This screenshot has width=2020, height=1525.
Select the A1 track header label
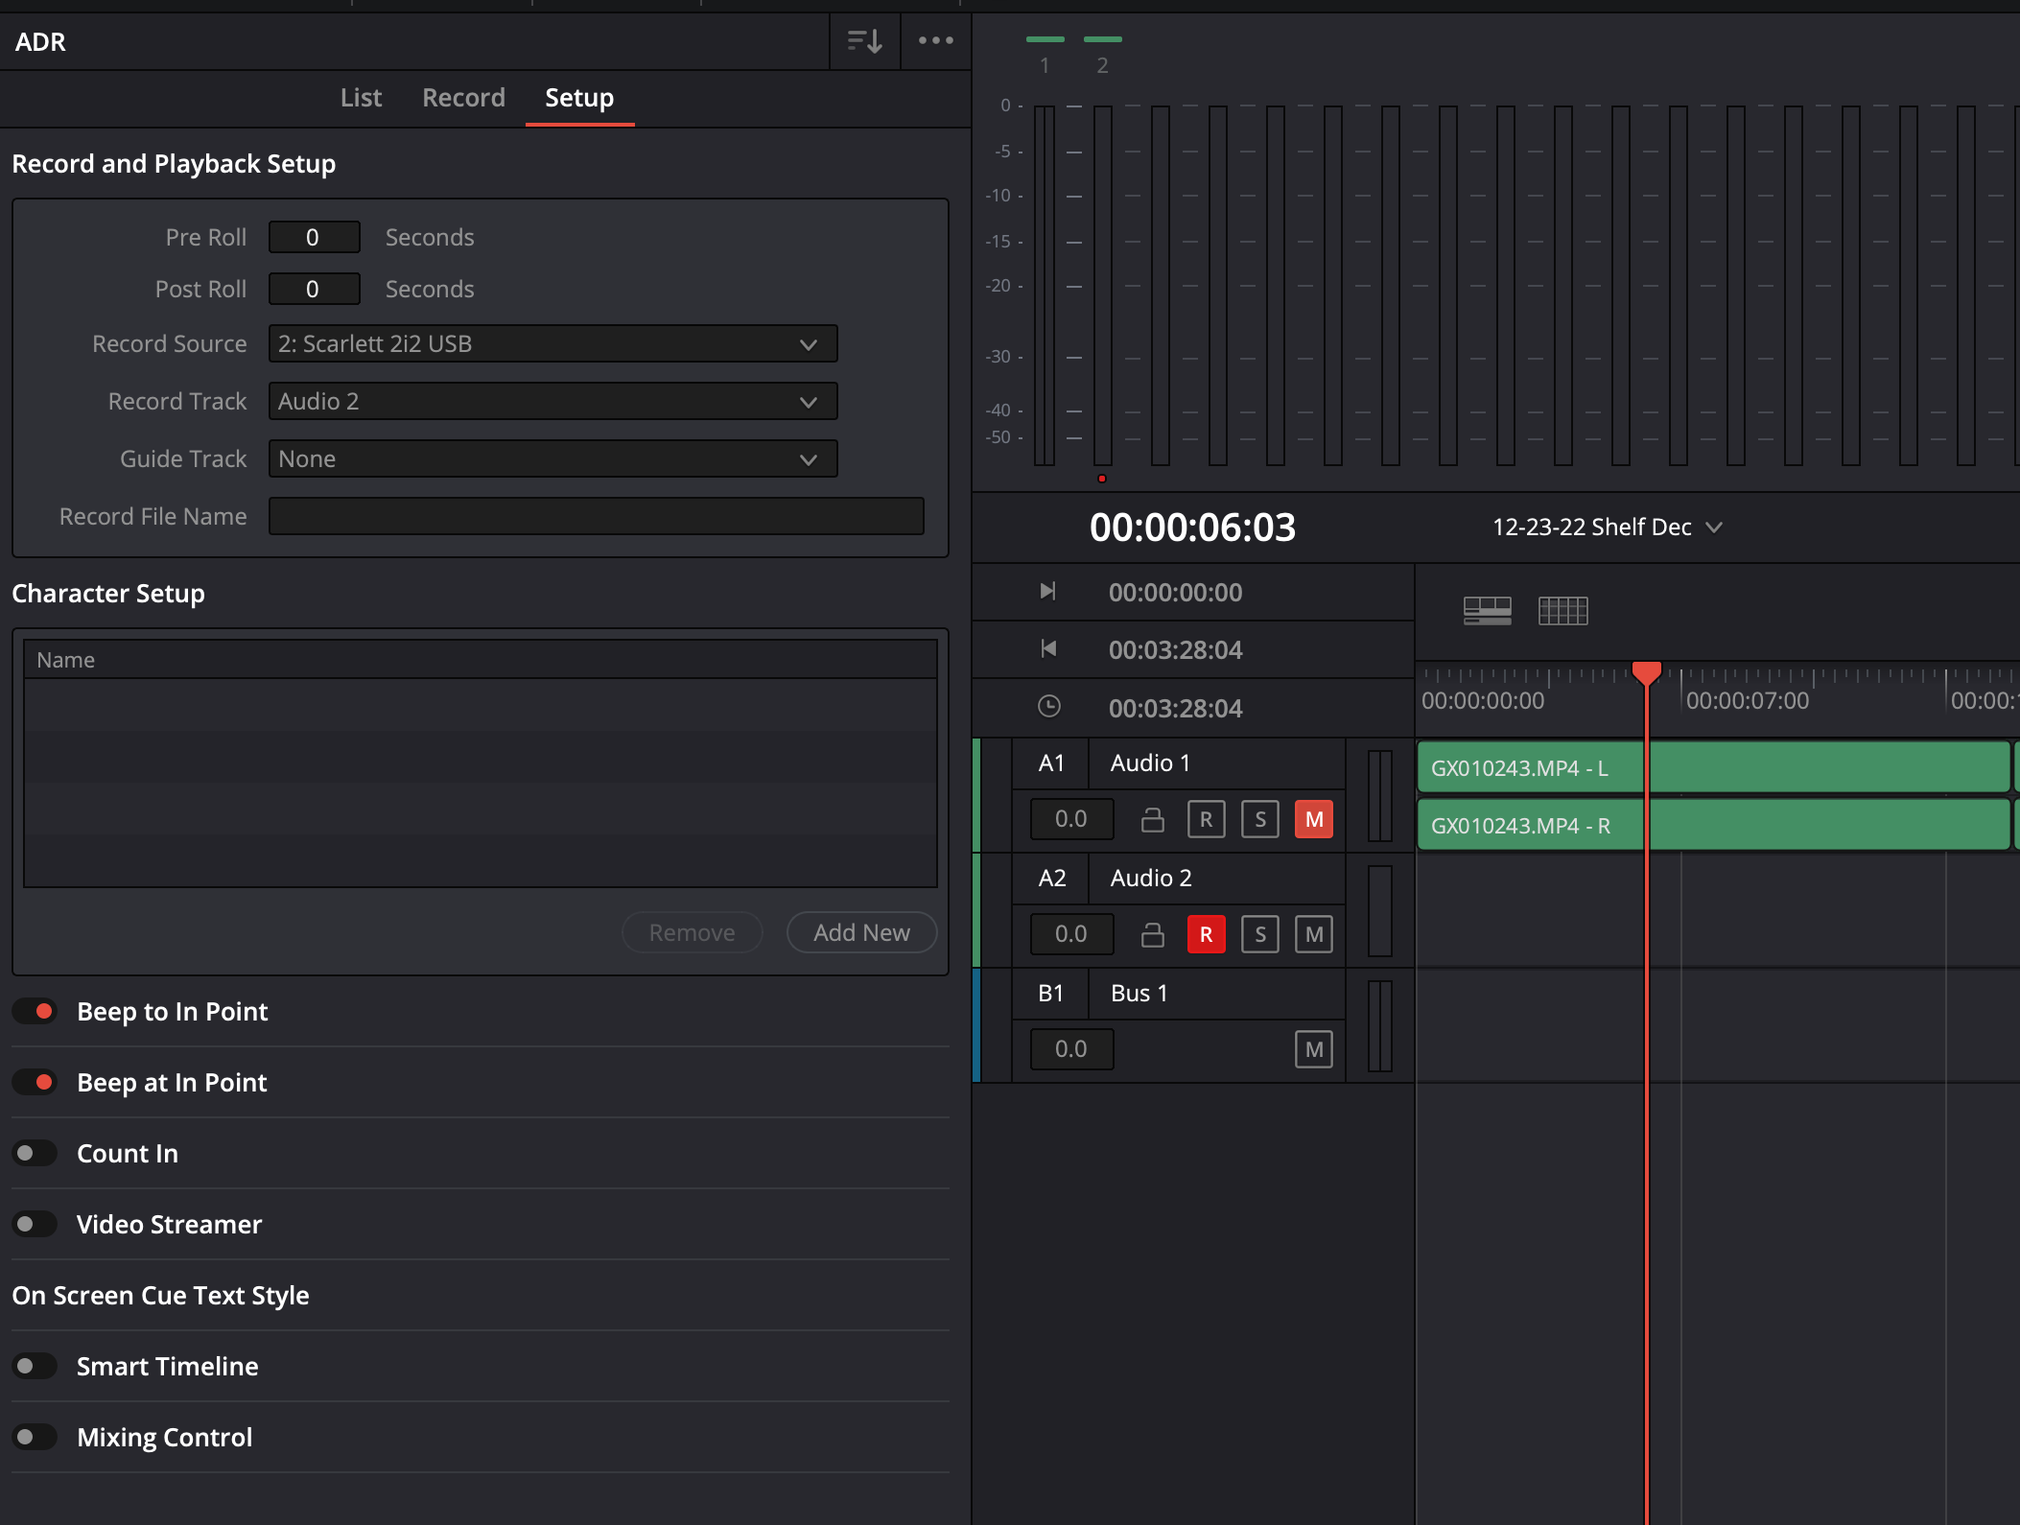pyautogui.click(x=1051, y=762)
